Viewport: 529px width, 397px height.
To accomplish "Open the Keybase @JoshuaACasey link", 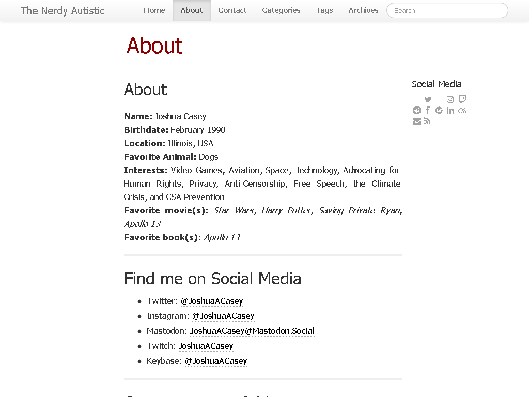I will point(216,361).
